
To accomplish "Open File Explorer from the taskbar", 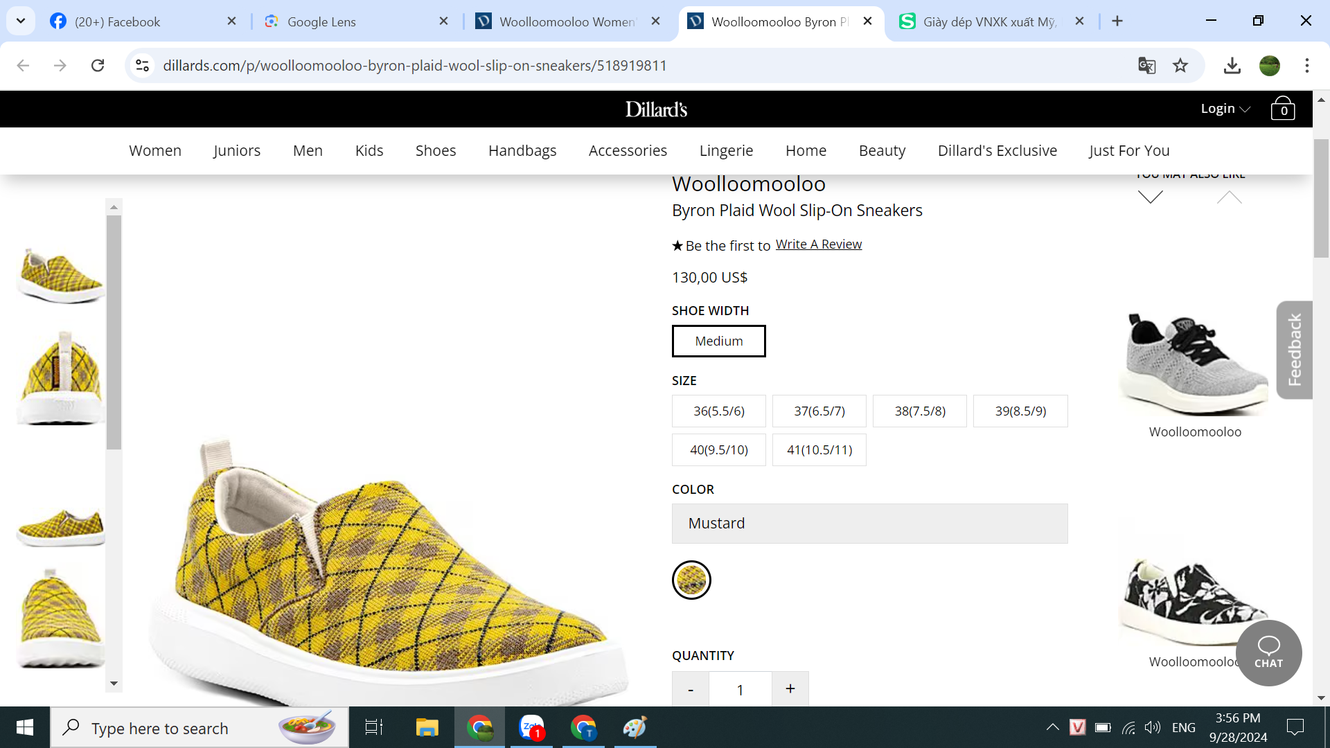I will [x=427, y=727].
